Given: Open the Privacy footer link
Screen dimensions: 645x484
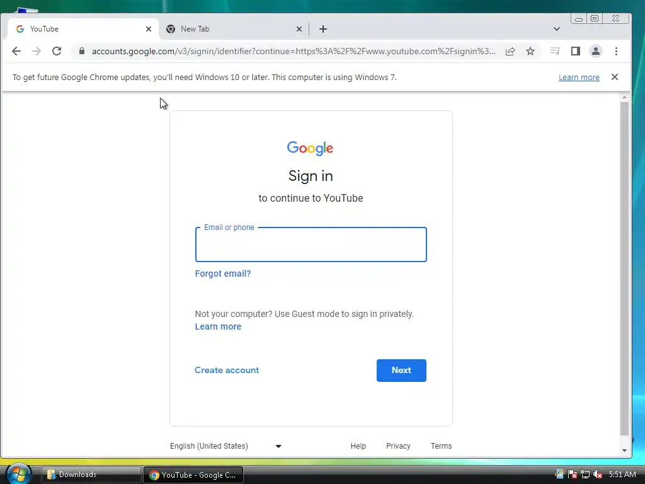Looking at the screenshot, I should click(398, 446).
